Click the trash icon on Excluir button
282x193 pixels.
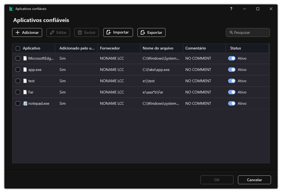pyautogui.click(x=79, y=32)
